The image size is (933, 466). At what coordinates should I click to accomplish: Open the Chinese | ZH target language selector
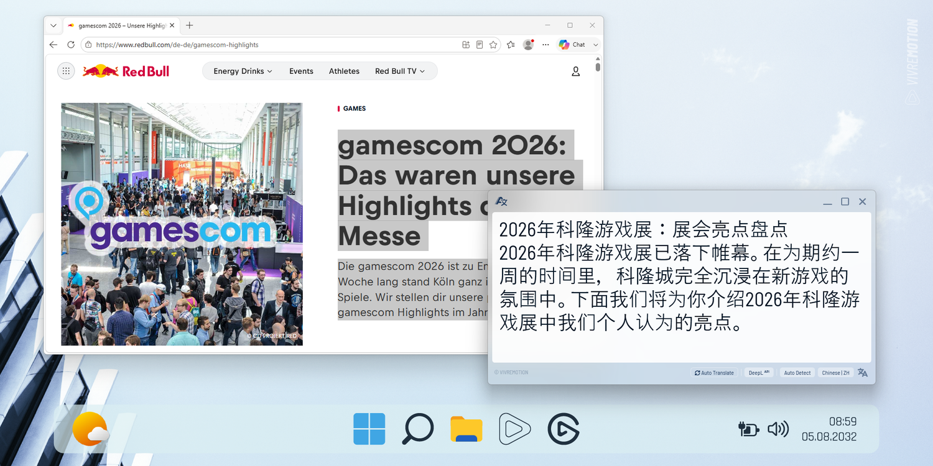click(x=835, y=373)
